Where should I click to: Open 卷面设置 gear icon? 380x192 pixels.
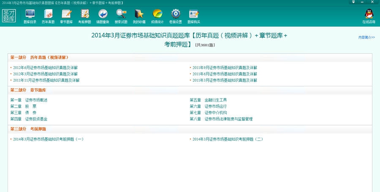click(x=176, y=16)
